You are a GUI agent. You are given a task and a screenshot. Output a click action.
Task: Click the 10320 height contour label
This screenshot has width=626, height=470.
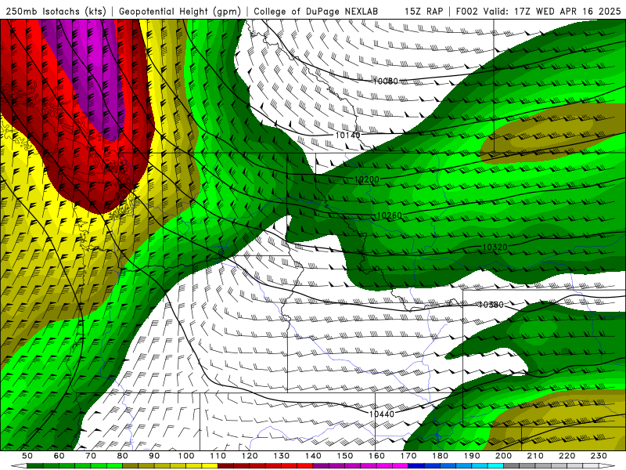[495, 248]
